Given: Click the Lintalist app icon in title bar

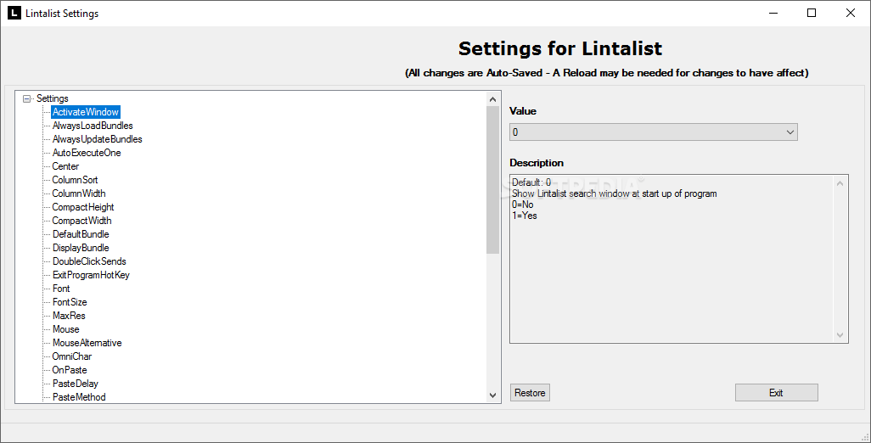Looking at the screenshot, I should (x=14, y=14).
